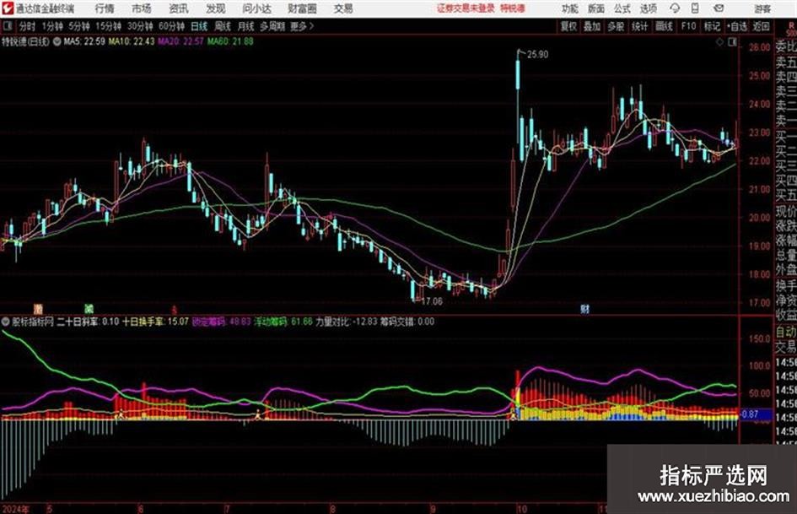Select the 日线 daily period tab

[199, 26]
